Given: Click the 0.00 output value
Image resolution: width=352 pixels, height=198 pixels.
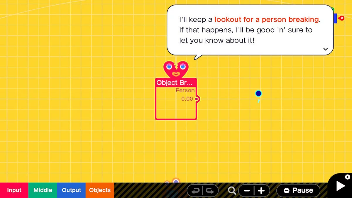Looking at the screenshot, I should (x=187, y=99).
